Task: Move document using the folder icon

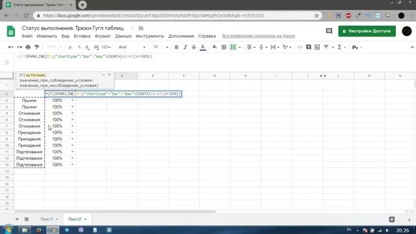Action: coord(141,28)
